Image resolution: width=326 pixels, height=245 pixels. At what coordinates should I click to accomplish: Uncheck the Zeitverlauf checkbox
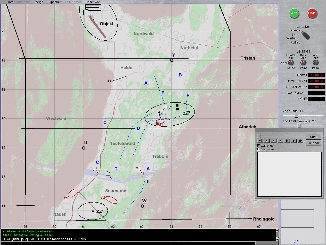(x=259, y=146)
